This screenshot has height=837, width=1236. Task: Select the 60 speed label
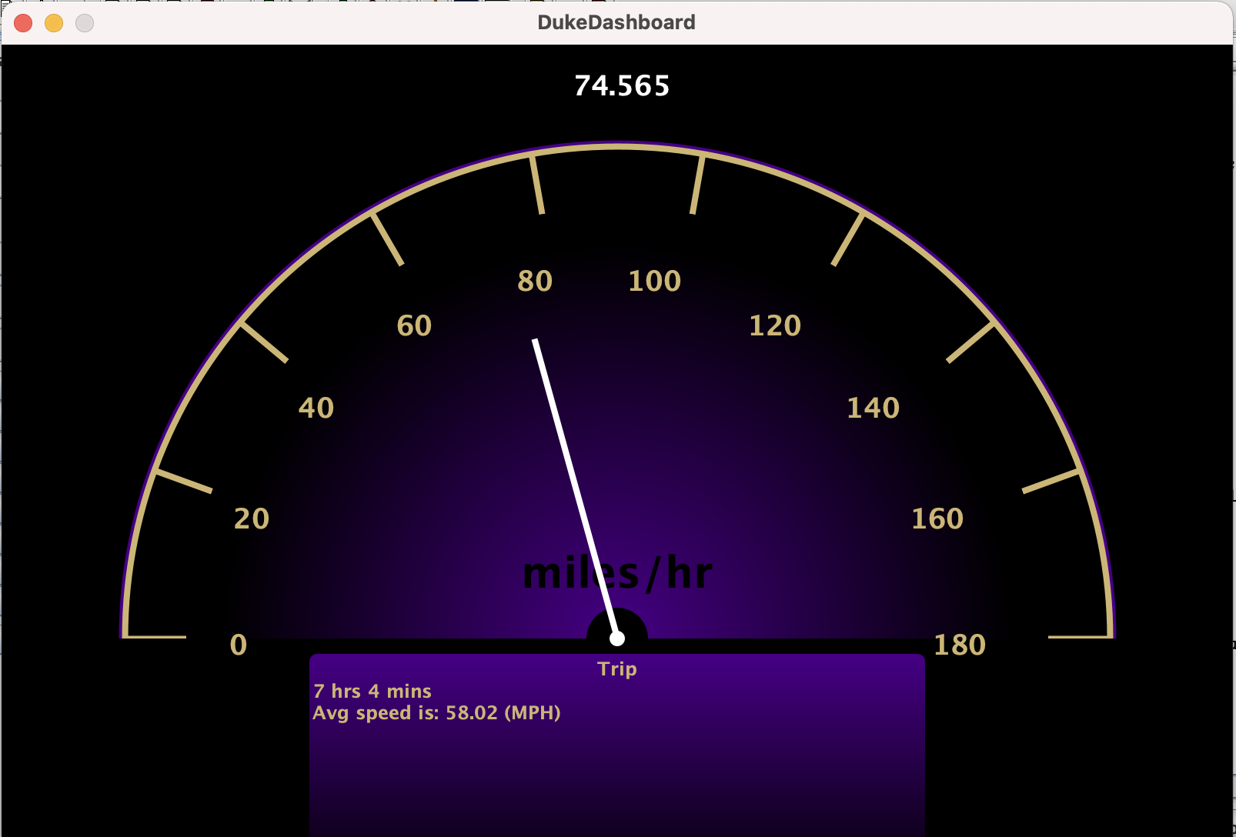click(414, 326)
